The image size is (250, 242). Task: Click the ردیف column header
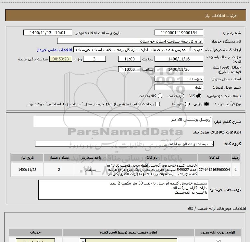point(236,158)
